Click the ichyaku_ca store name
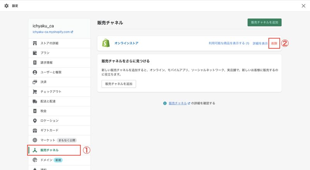The image size is (310, 170). (x=43, y=26)
